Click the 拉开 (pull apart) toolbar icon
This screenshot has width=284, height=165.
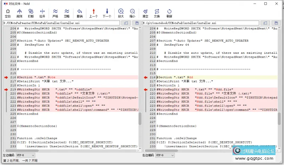point(42,13)
